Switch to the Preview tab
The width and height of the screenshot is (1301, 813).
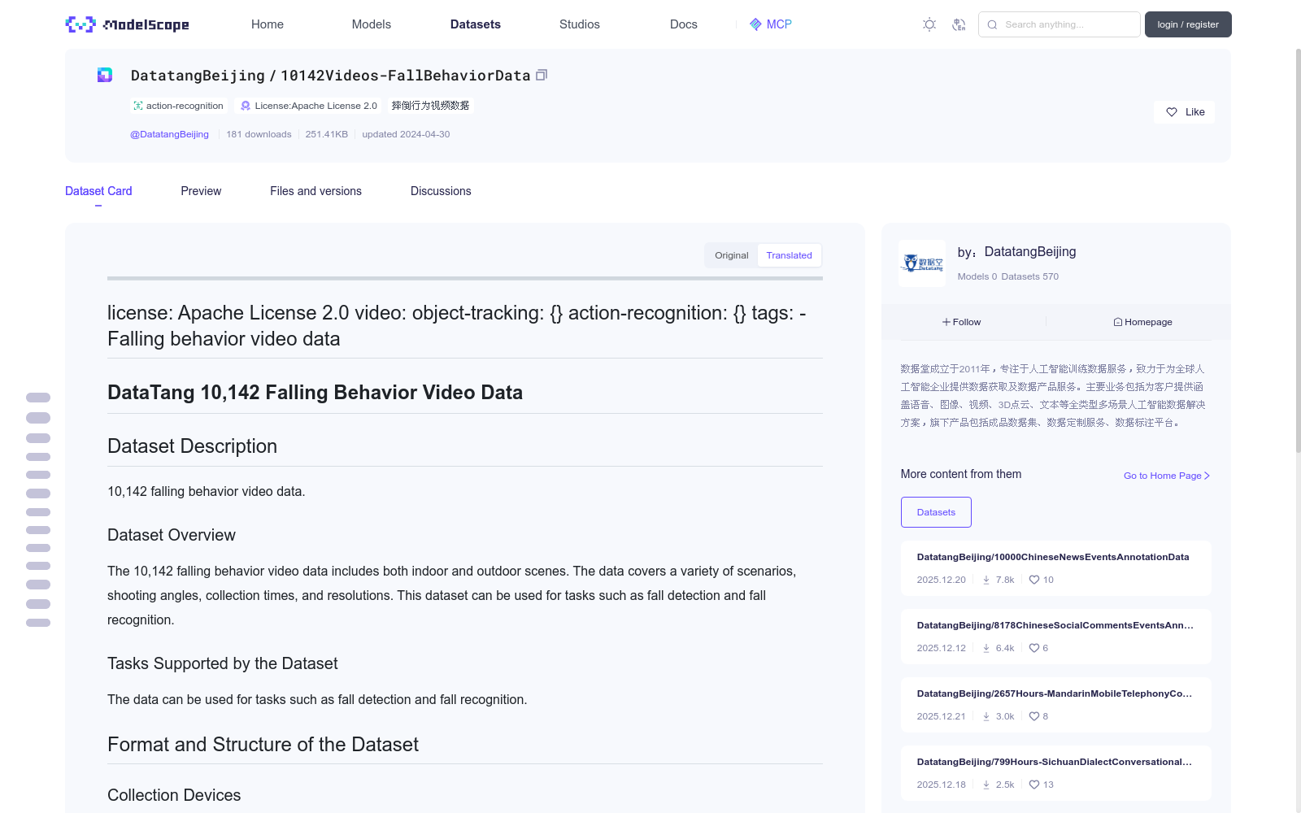201,191
